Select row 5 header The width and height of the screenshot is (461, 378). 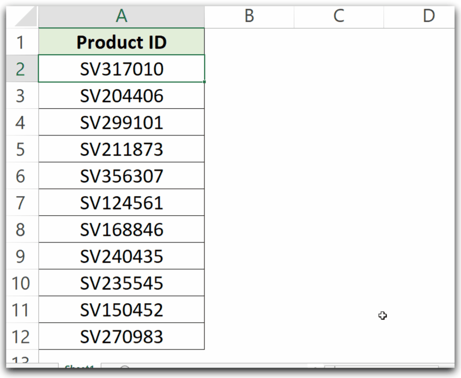pos(22,149)
